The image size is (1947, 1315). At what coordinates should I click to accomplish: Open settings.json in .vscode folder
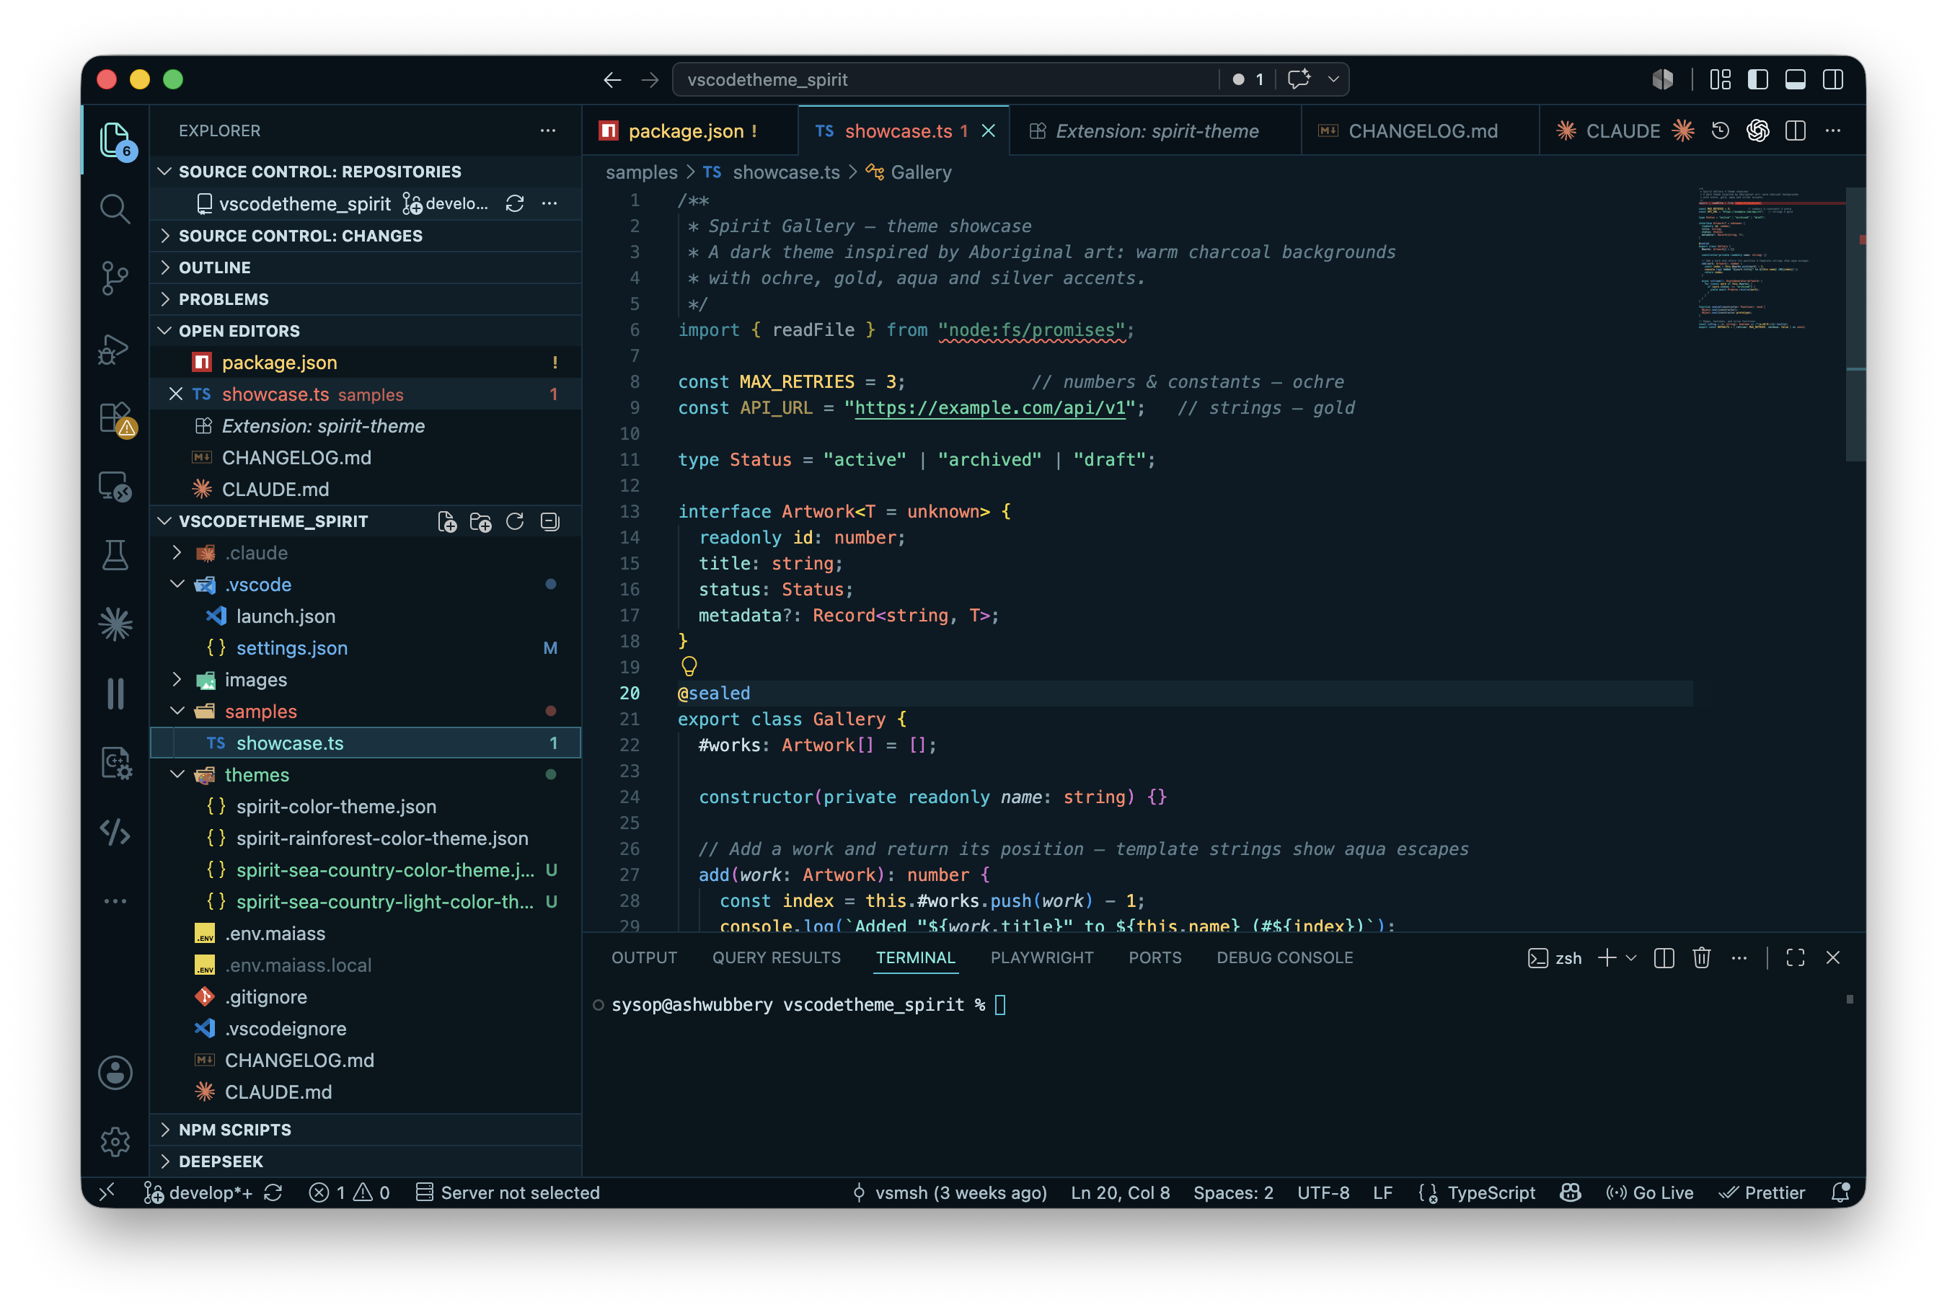pyautogui.click(x=366, y=648)
